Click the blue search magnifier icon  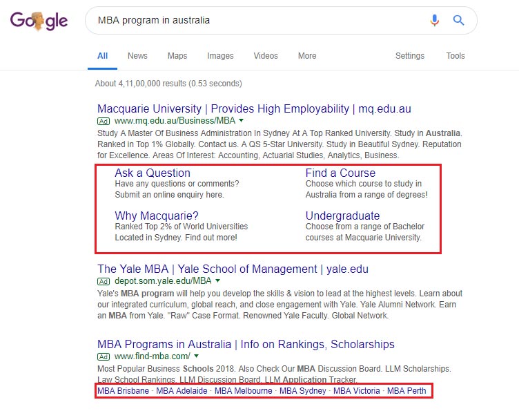pos(458,20)
